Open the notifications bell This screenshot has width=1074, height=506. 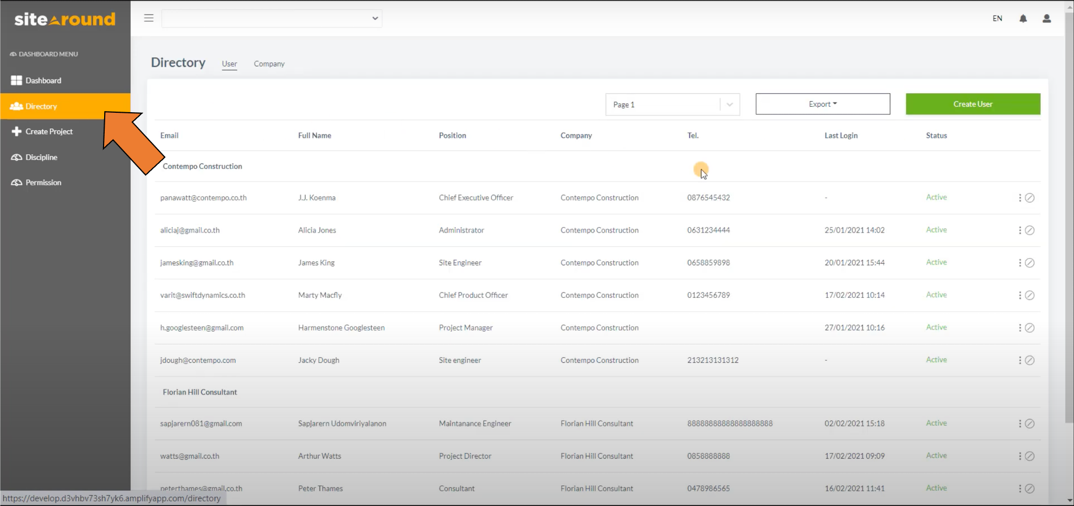[1023, 19]
